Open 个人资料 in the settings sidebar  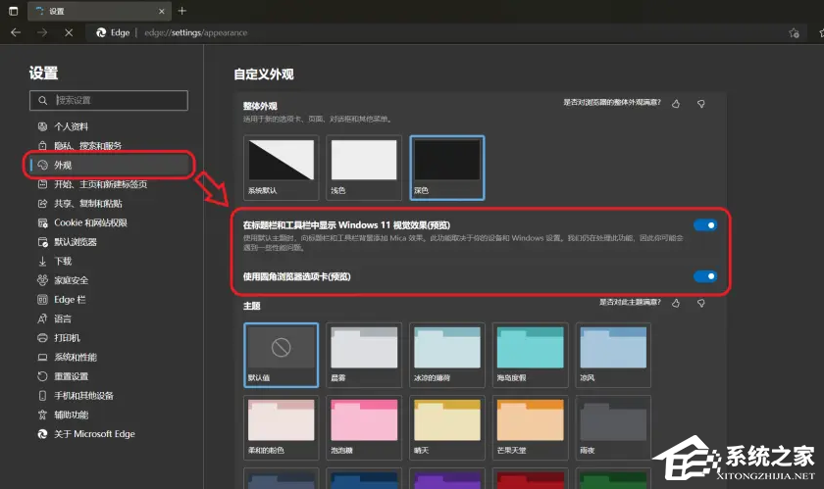point(71,126)
